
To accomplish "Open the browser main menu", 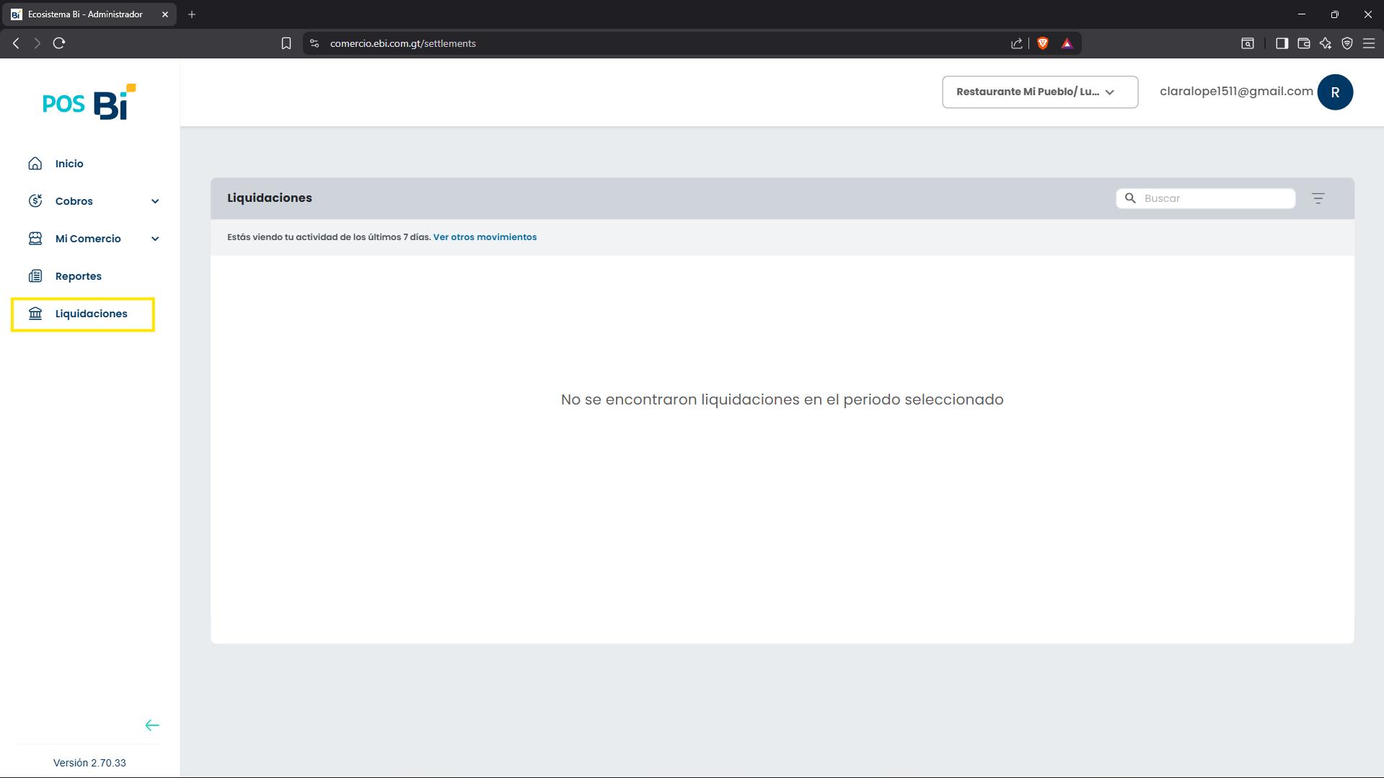I will coord(1369,43).
